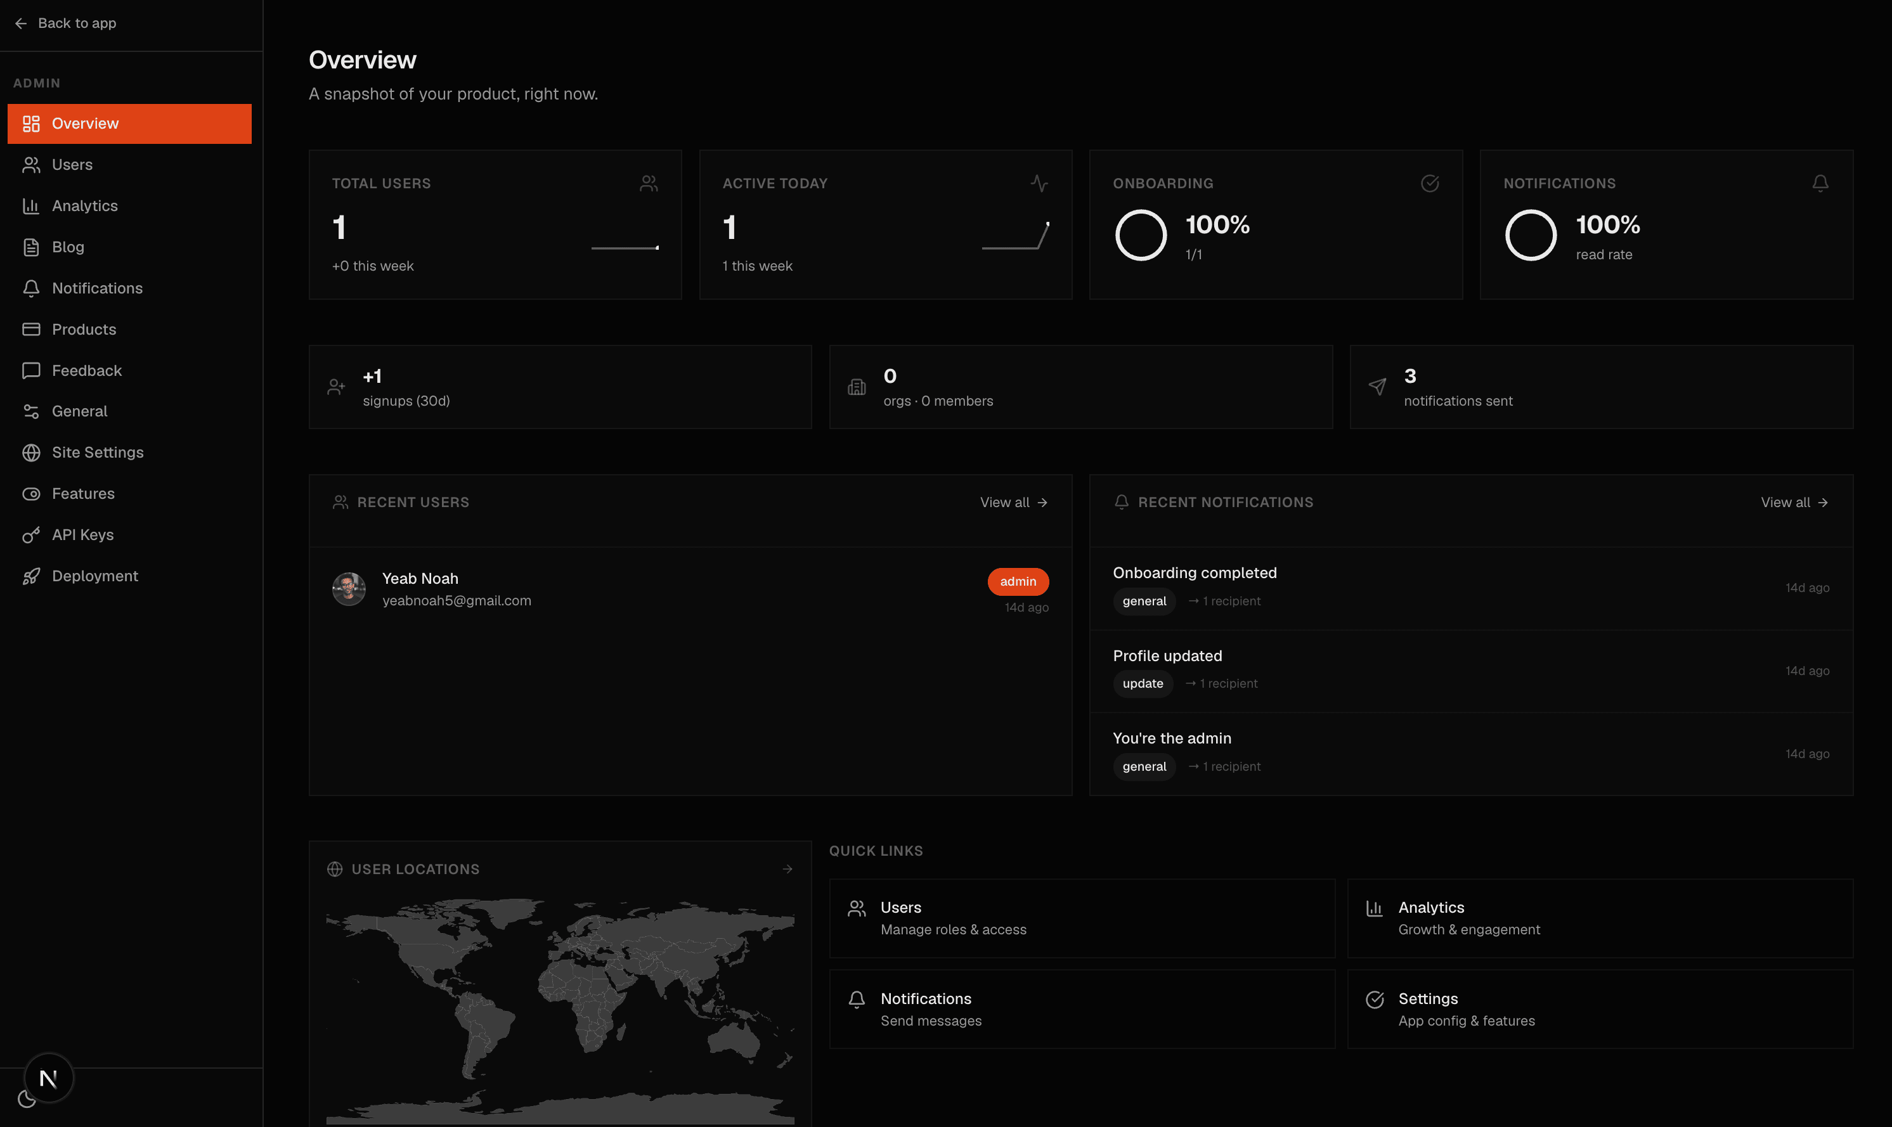This screenshot has height=1127, width=1892.
Task: Open General in the sidebar
Action: pos(129,411)
